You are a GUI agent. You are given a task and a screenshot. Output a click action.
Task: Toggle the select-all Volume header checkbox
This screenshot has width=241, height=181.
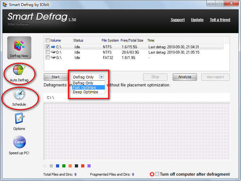[x=48, y=40]
